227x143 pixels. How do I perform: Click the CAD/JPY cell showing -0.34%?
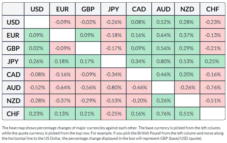click(112, 74)
